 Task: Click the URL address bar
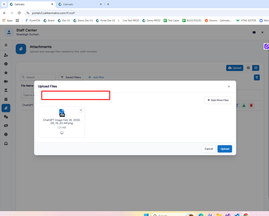point(144,13)
